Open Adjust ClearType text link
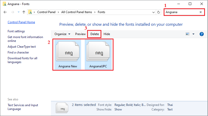The height and width of the screenshot is (116, 208). (22, 47)
